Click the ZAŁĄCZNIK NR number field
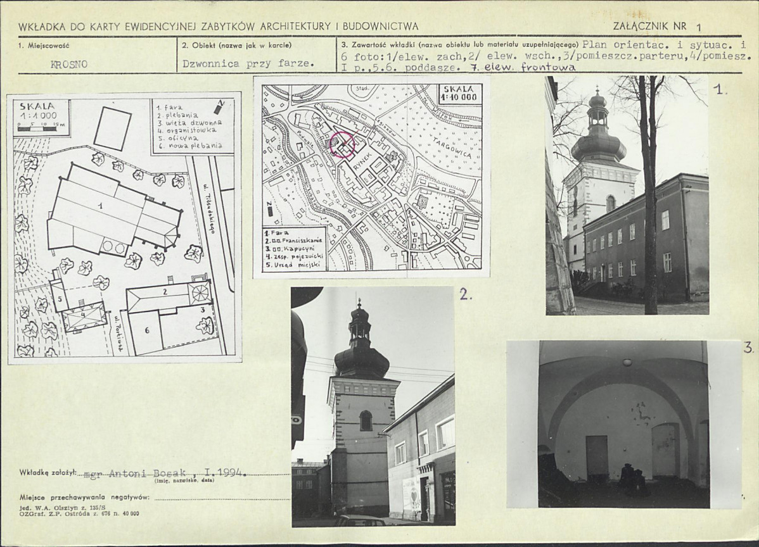759x547 pixels. tap(698, 27)
